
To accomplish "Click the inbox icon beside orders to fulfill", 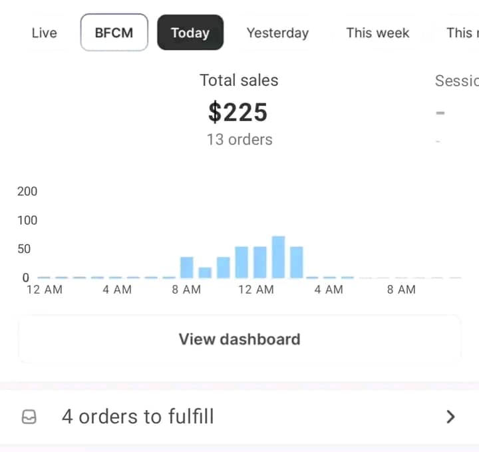I will pos(29,417).
